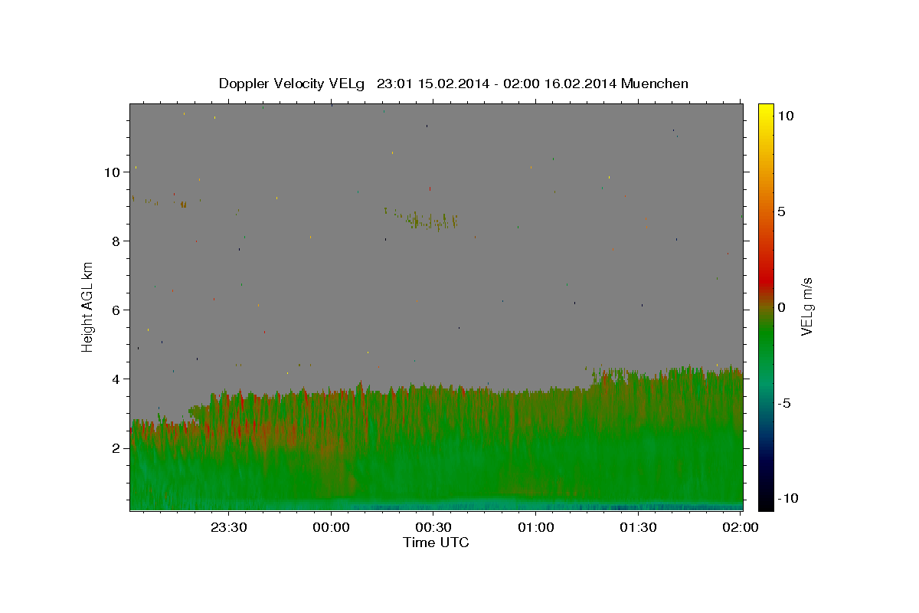Viewport: 919px width, 613px height.
Task: Click the 'Time UTC' axis label
Action: click(x=436, y=543)
